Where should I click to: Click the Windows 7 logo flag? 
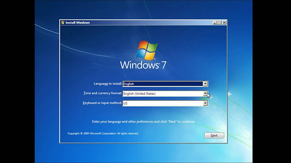[147, 50]
